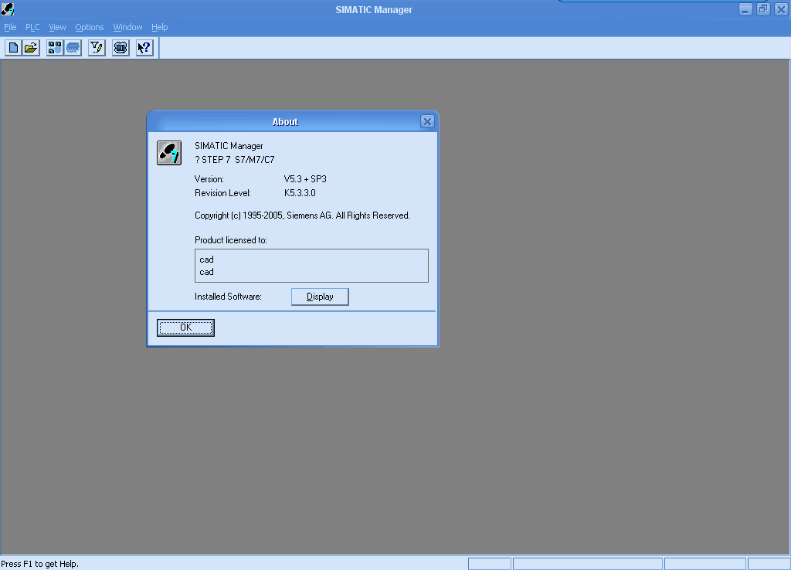The image size is (791, 570).
Task: Click the Display installed software button
Action: click(x=320, y=297)
